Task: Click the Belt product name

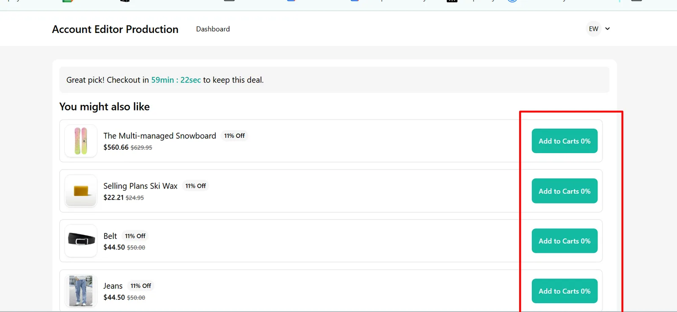Action: [x=110, y=236]
